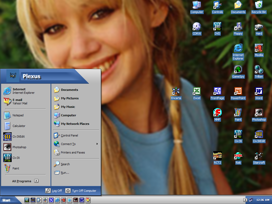272x204 pixels.
Task: Select Civ3XEdit desktop icon
Action: [259, 136]
